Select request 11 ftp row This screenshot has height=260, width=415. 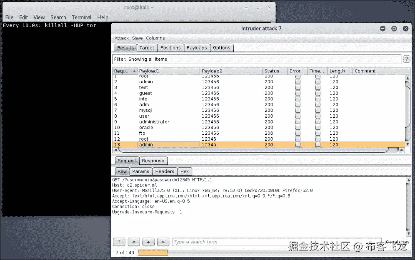258,133
